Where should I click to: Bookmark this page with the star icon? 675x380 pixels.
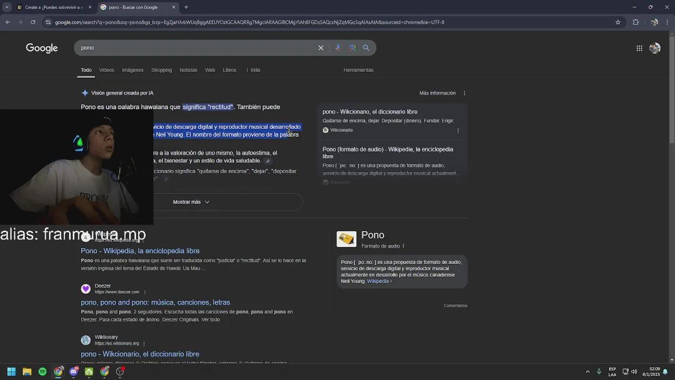click(x=618, y=22)
